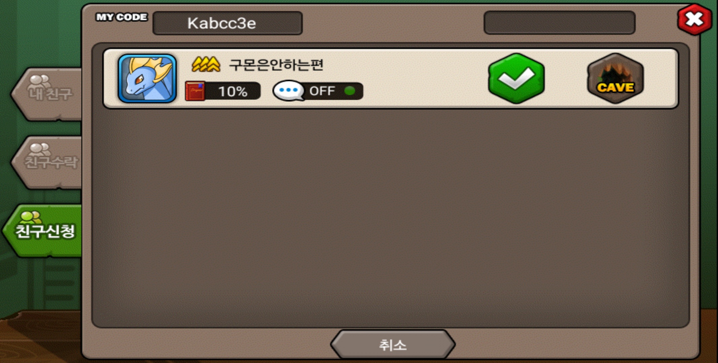Tap the 10% collection progress indicator
718x363 pixels.
(223, 91)
